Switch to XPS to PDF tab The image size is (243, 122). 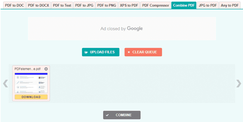(129, 5)
